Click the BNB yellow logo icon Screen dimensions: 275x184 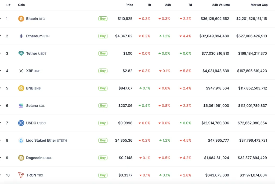tap(21, 88)
